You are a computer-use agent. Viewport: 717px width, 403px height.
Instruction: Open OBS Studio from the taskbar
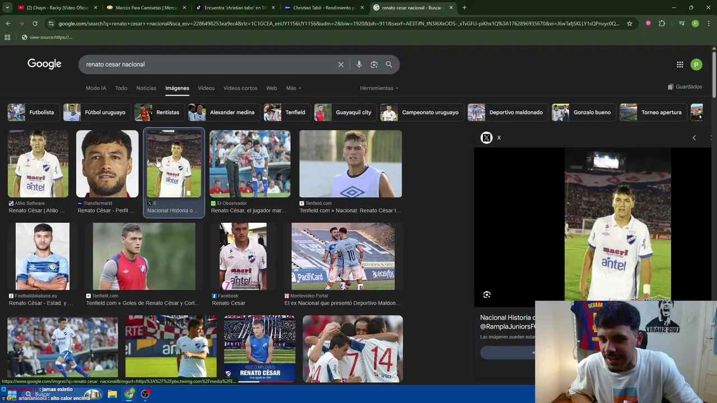[146, 394]
